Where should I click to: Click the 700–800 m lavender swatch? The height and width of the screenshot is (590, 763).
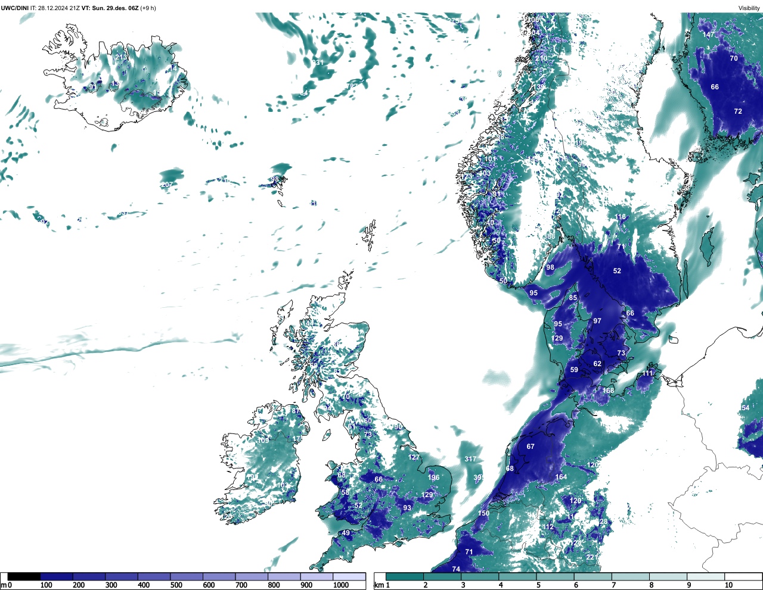(x=252, y=576)
